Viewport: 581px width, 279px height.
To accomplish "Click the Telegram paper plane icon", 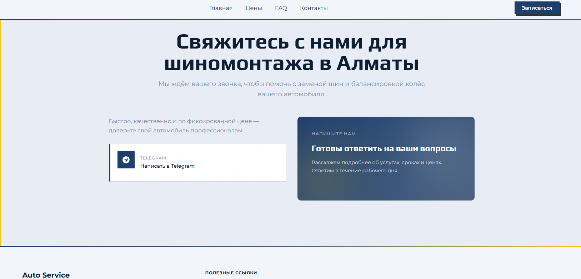I will [x=126, y=160].
